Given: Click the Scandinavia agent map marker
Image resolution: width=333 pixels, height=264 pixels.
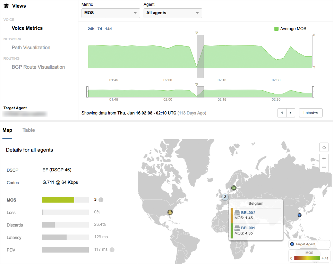Looking at the screenshot, I should click(234, 188).
